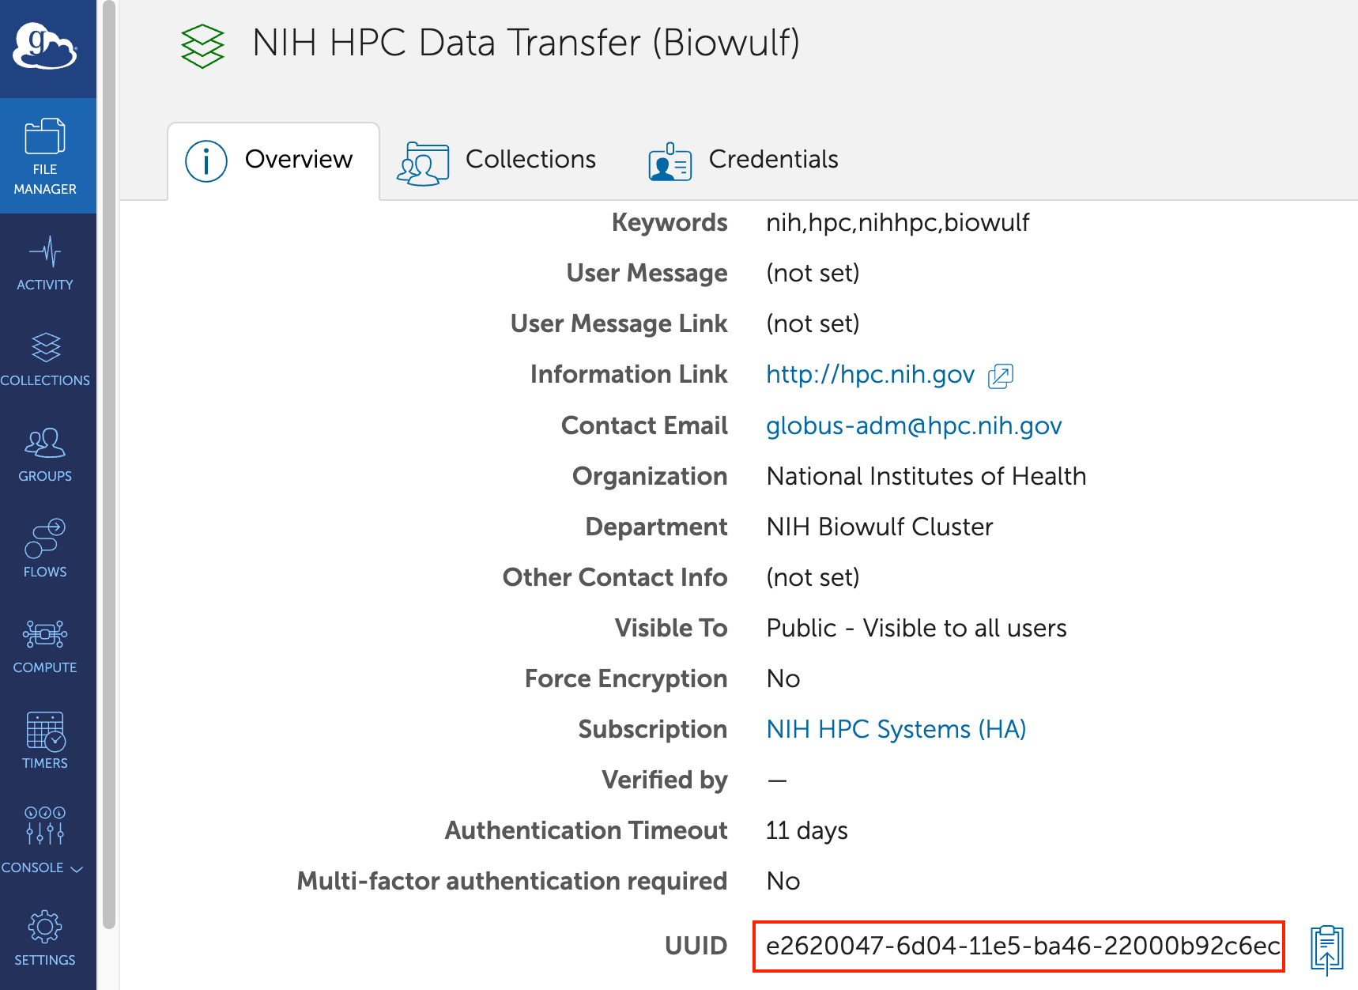Click the Globus cloud logo
Viewport: 1358px width, 990px height.
tap(45, 47)
